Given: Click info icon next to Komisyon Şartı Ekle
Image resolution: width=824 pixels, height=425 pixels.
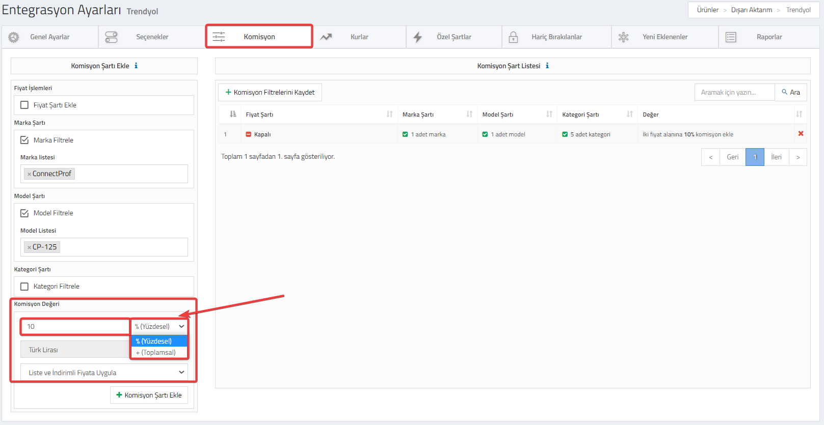Looking at the screenshot, I should 136,66.
